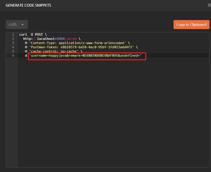Place cursor on the curl command word
Viewport: 211px width, 172px height.
pyautogui.click(x=23, y=35)
